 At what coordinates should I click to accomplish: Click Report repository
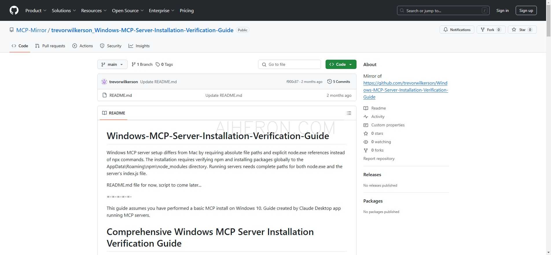379,159
